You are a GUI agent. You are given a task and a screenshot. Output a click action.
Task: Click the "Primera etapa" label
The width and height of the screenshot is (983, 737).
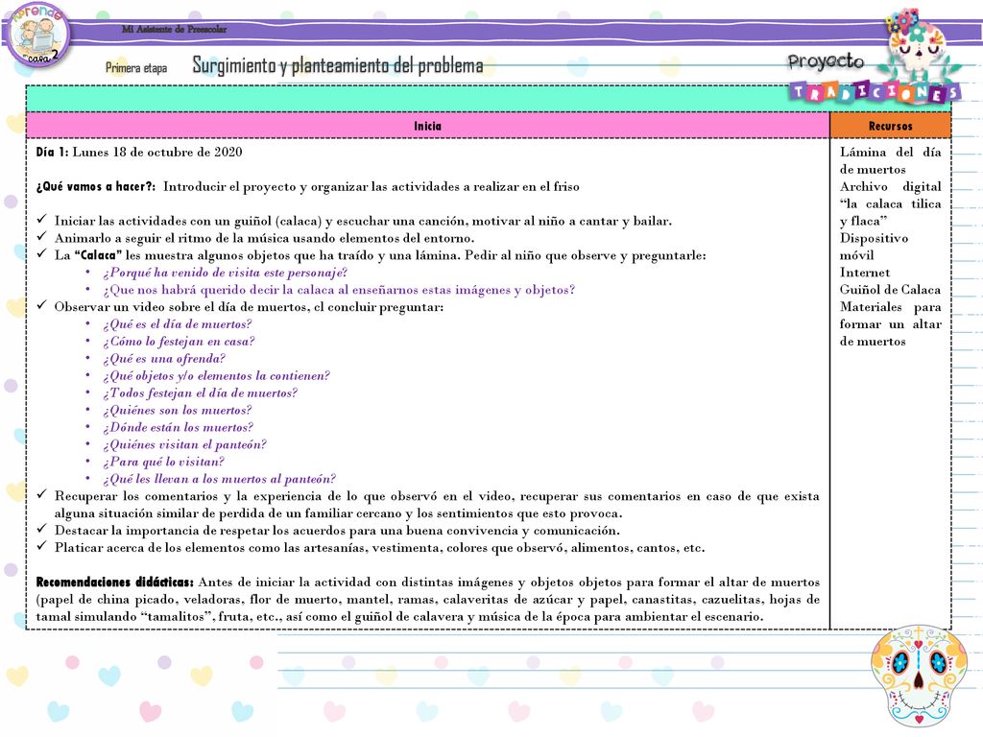tap(136, 68)
